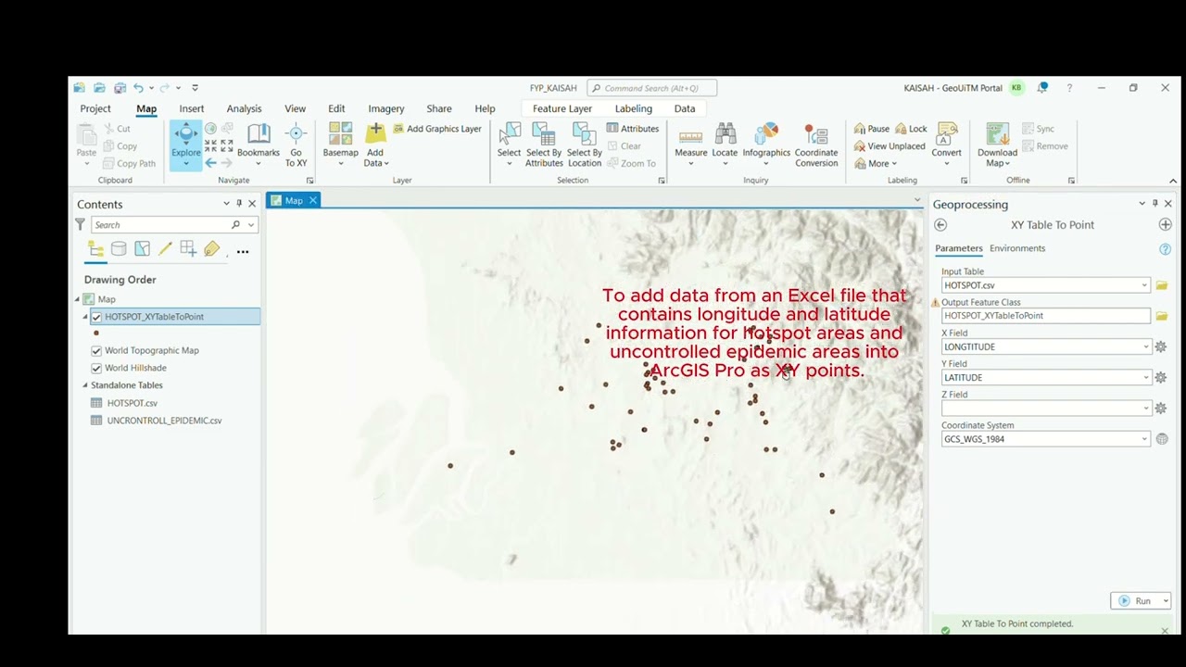The height and width of the screenshot is (667, 1186).
Task: Open the XY Table To Point tool help
Action: click(1166, 249)
